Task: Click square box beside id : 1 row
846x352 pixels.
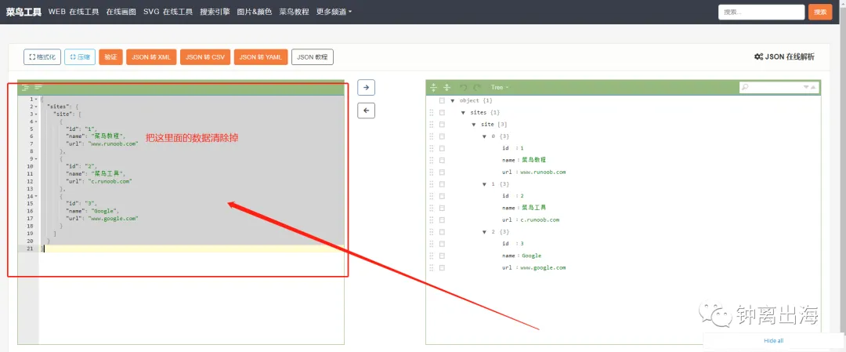Action: point(442,148)
